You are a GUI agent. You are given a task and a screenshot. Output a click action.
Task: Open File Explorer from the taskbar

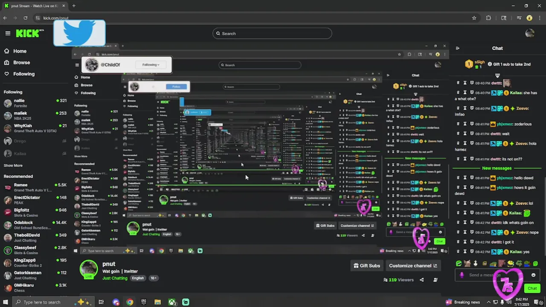[x=157, y=302]
